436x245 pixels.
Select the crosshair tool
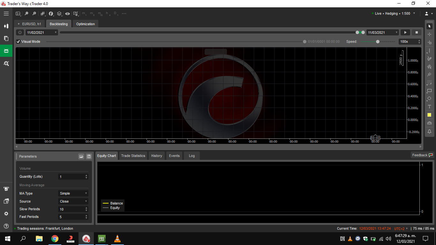[x=429, y=34]
